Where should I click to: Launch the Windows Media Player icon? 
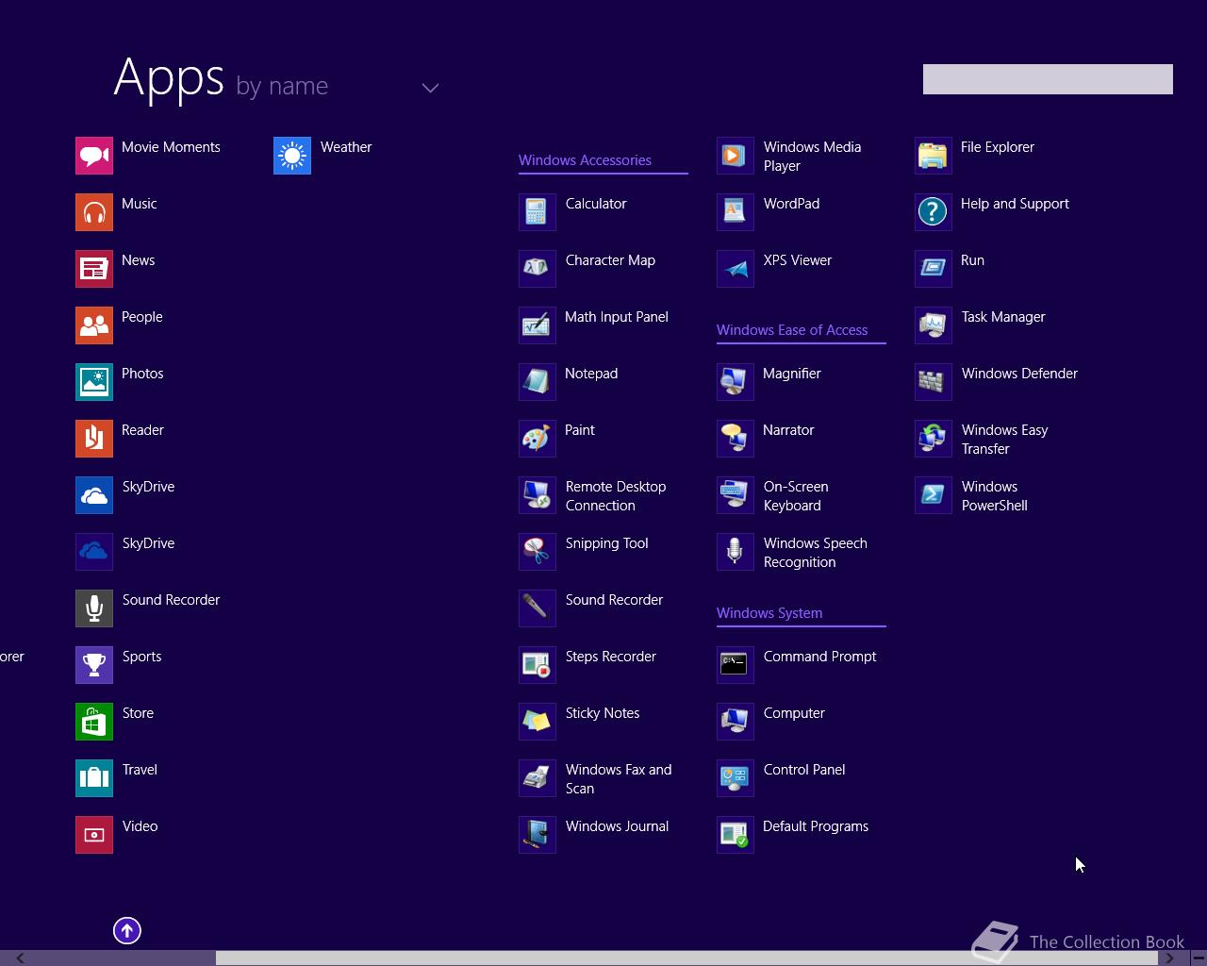pos(736,156)
